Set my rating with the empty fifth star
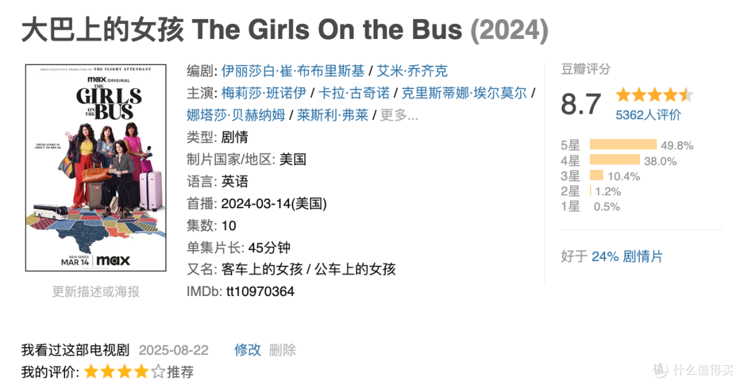Screen dimensions: 740x385 pyautogui.click(x=158, y=372)
